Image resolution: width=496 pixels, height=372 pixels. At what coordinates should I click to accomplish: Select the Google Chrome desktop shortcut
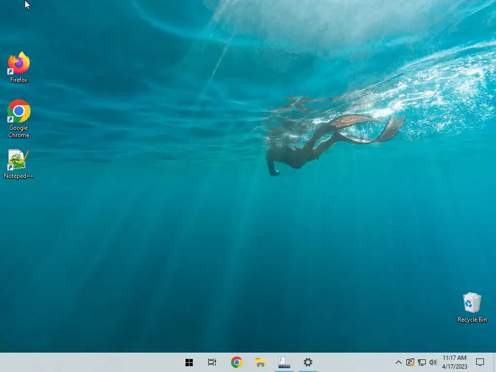pos(19,119)
